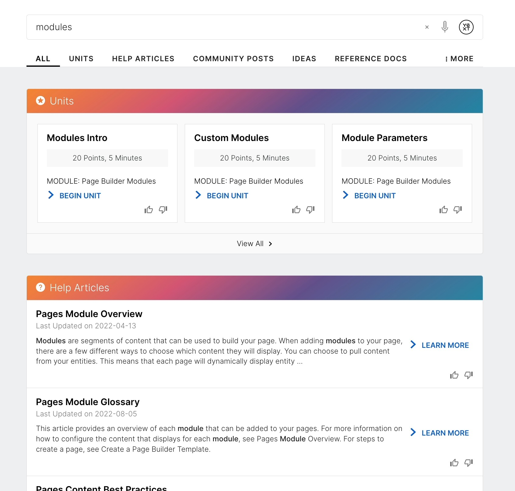Select the ALL tab
The width and height of the screenshot is (515, 491).
(43, 58)
